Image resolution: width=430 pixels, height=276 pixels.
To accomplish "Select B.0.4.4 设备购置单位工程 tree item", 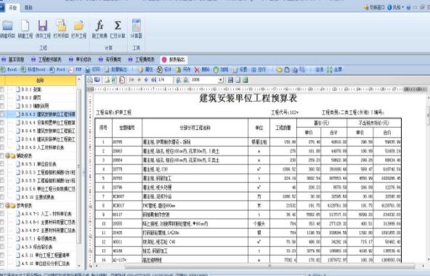I will click(x=48, y=122).
